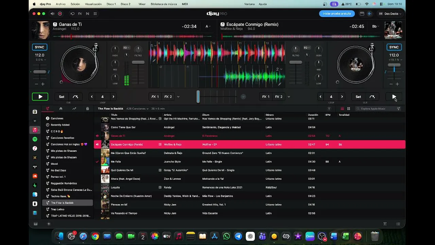Toggle FX 1 on deck 2

(266, 97)
